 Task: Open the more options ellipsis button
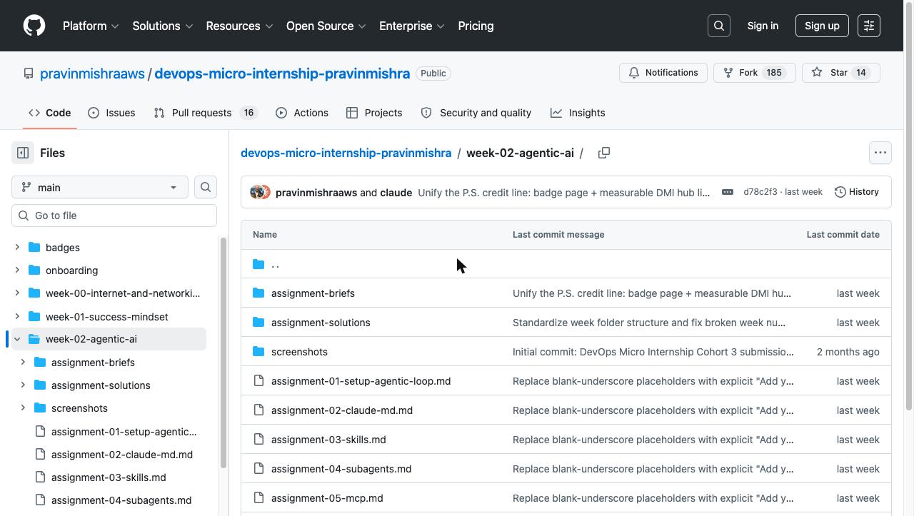point(880,153)
